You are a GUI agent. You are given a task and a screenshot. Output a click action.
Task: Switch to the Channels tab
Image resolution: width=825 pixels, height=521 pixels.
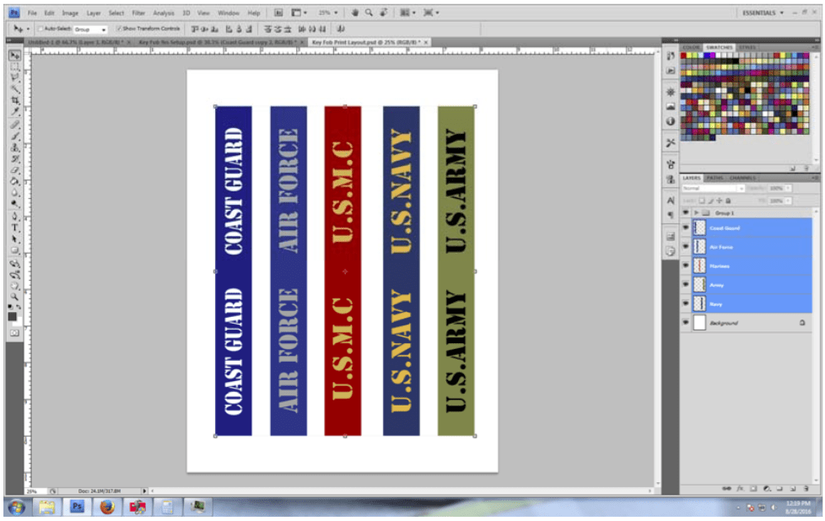(742, 178)
